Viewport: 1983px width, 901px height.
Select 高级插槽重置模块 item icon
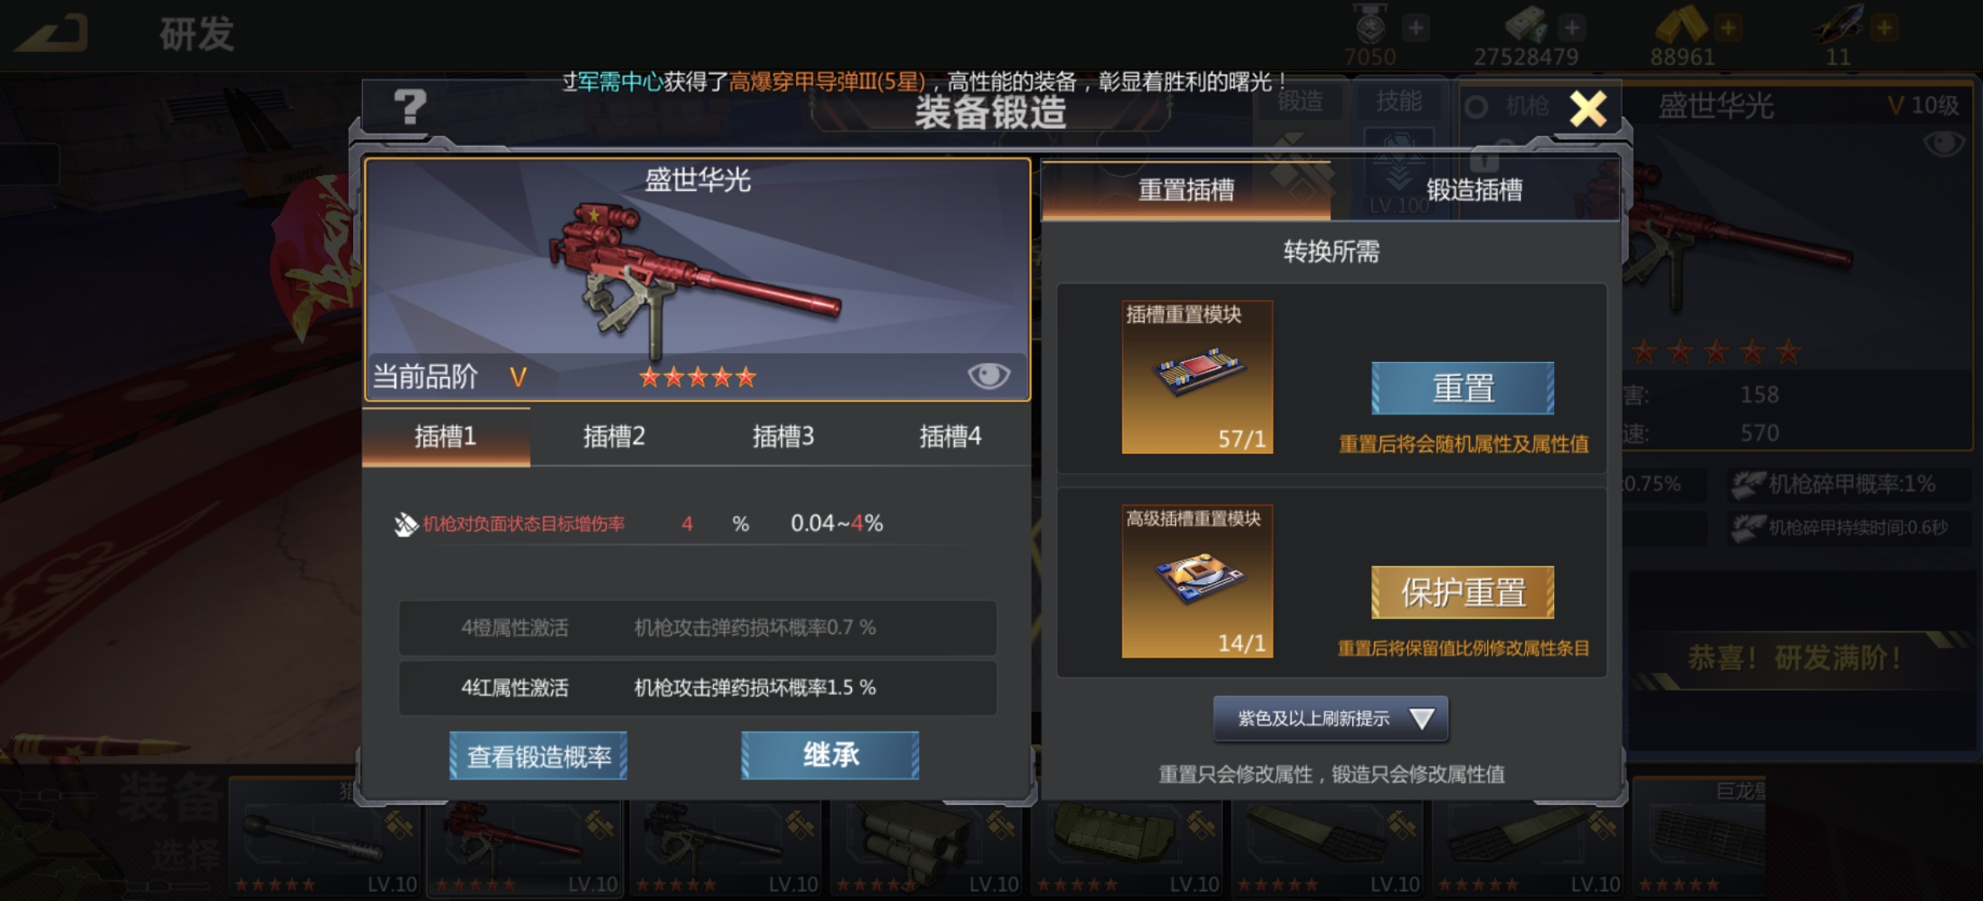(x=1197, y=581)
